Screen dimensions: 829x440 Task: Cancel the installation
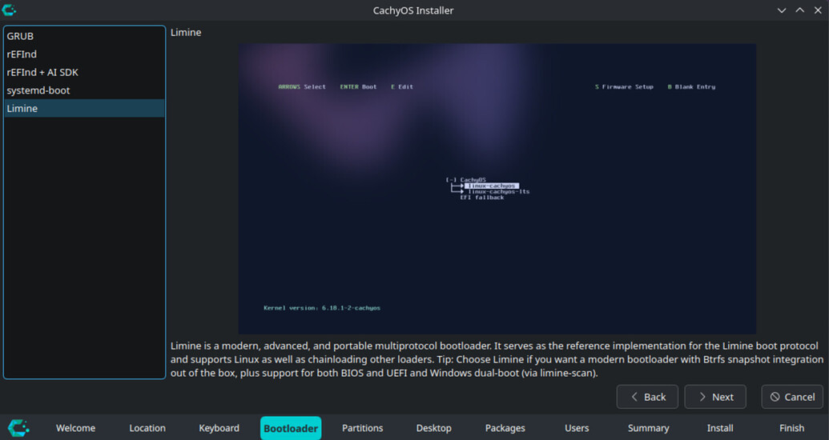tap(792, 397)
